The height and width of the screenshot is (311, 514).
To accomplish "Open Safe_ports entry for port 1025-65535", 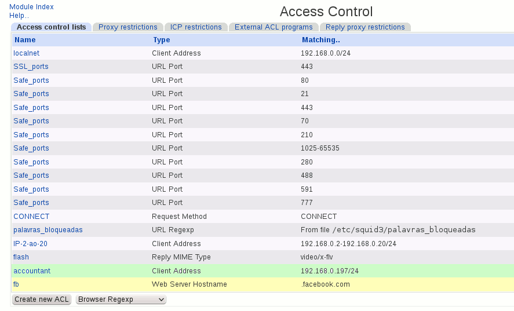I will [x=31, y=148].
